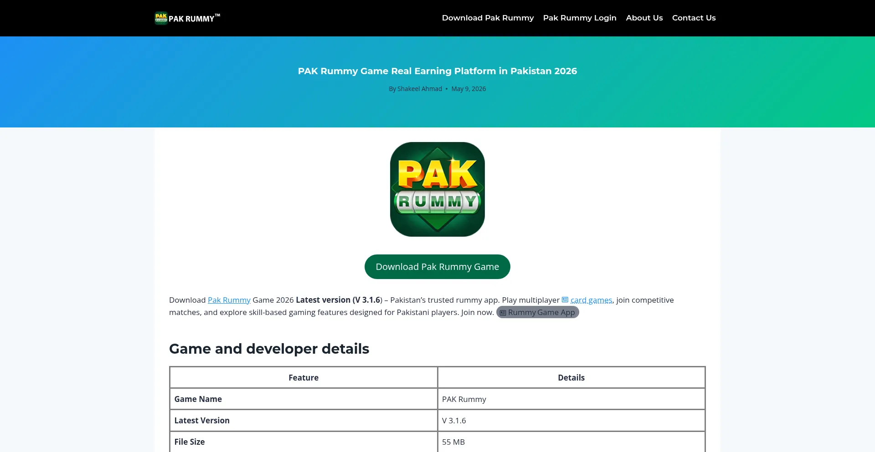The height and width of the screenshot is (452, 875).
Task: Open the Pak Rummy Login page
Action: point(580,18)
